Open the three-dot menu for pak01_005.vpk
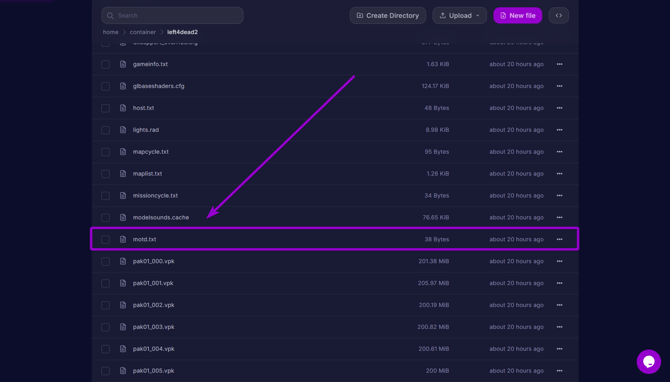Image resolution: width=670 pixels, height=382 pixels. (x=560, y=371)
